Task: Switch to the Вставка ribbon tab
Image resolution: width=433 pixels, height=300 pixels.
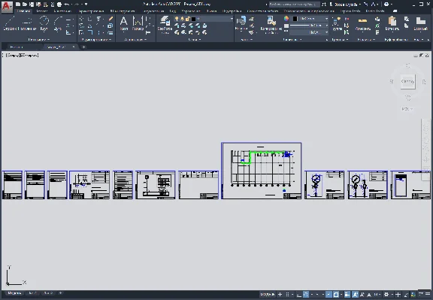Action: coord(41,11)
